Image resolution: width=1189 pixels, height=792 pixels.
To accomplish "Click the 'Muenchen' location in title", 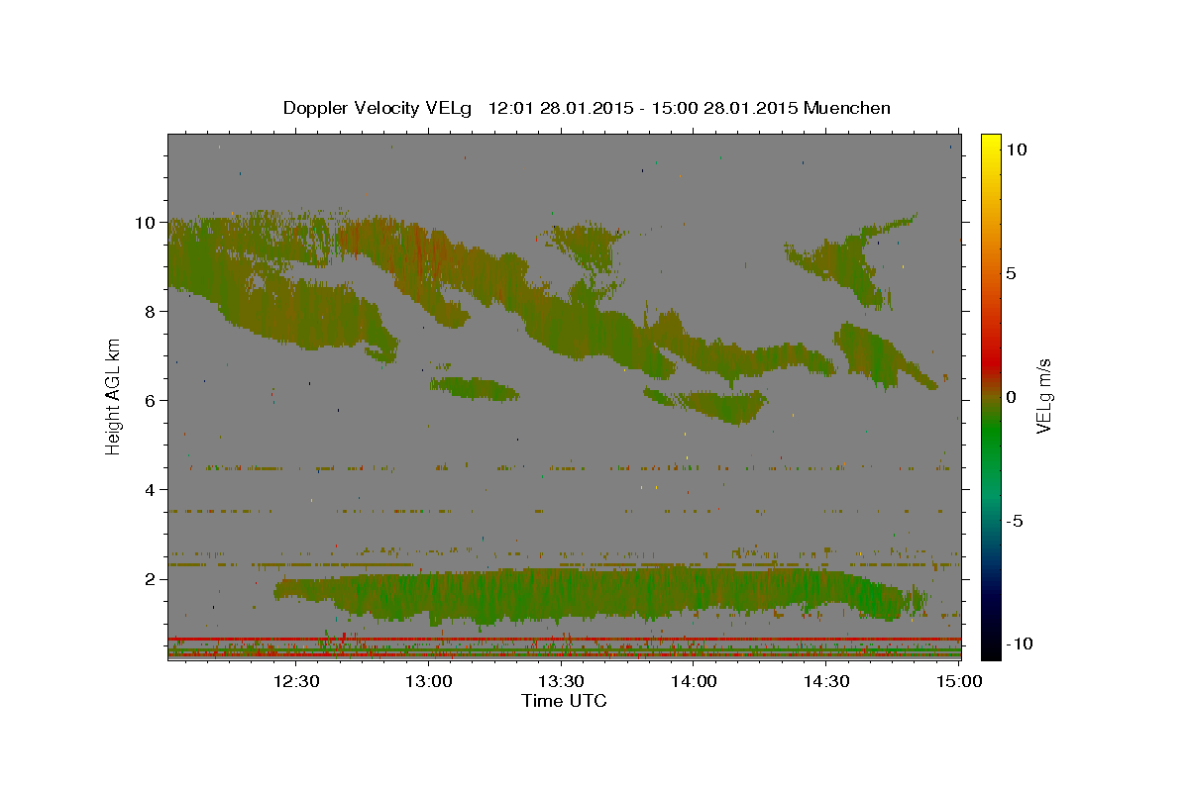I will coord(847,108).
